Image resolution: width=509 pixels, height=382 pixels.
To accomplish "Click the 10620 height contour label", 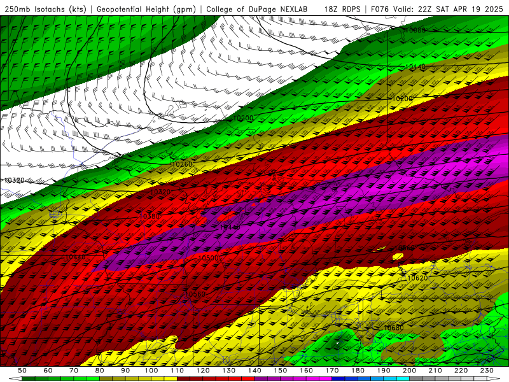I will (417, 278).
